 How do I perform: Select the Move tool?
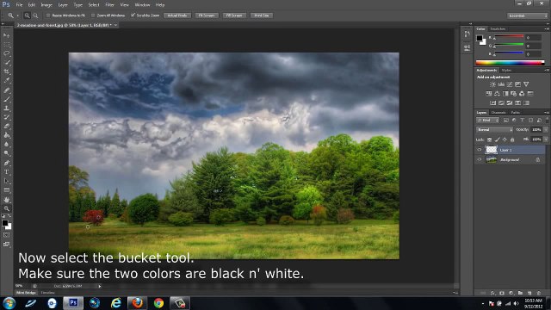6,35
